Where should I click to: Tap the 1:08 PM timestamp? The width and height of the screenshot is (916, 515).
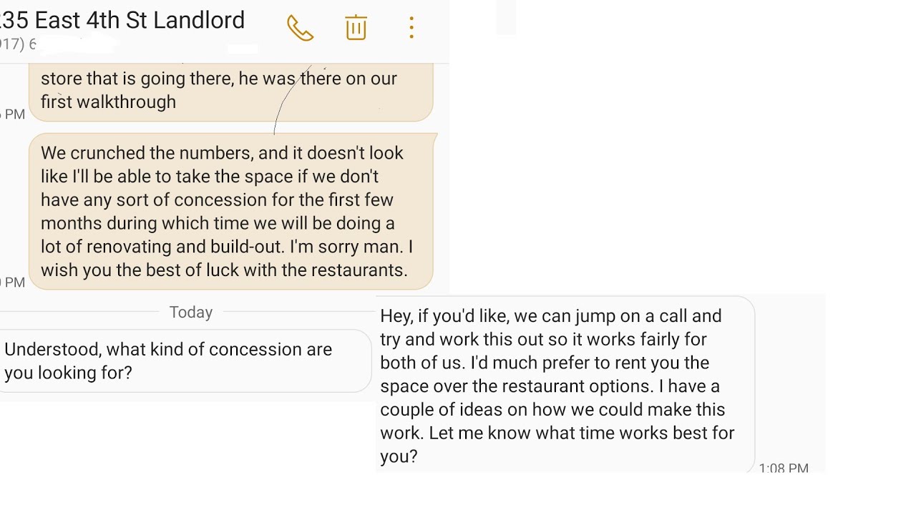tap(784, 469)
